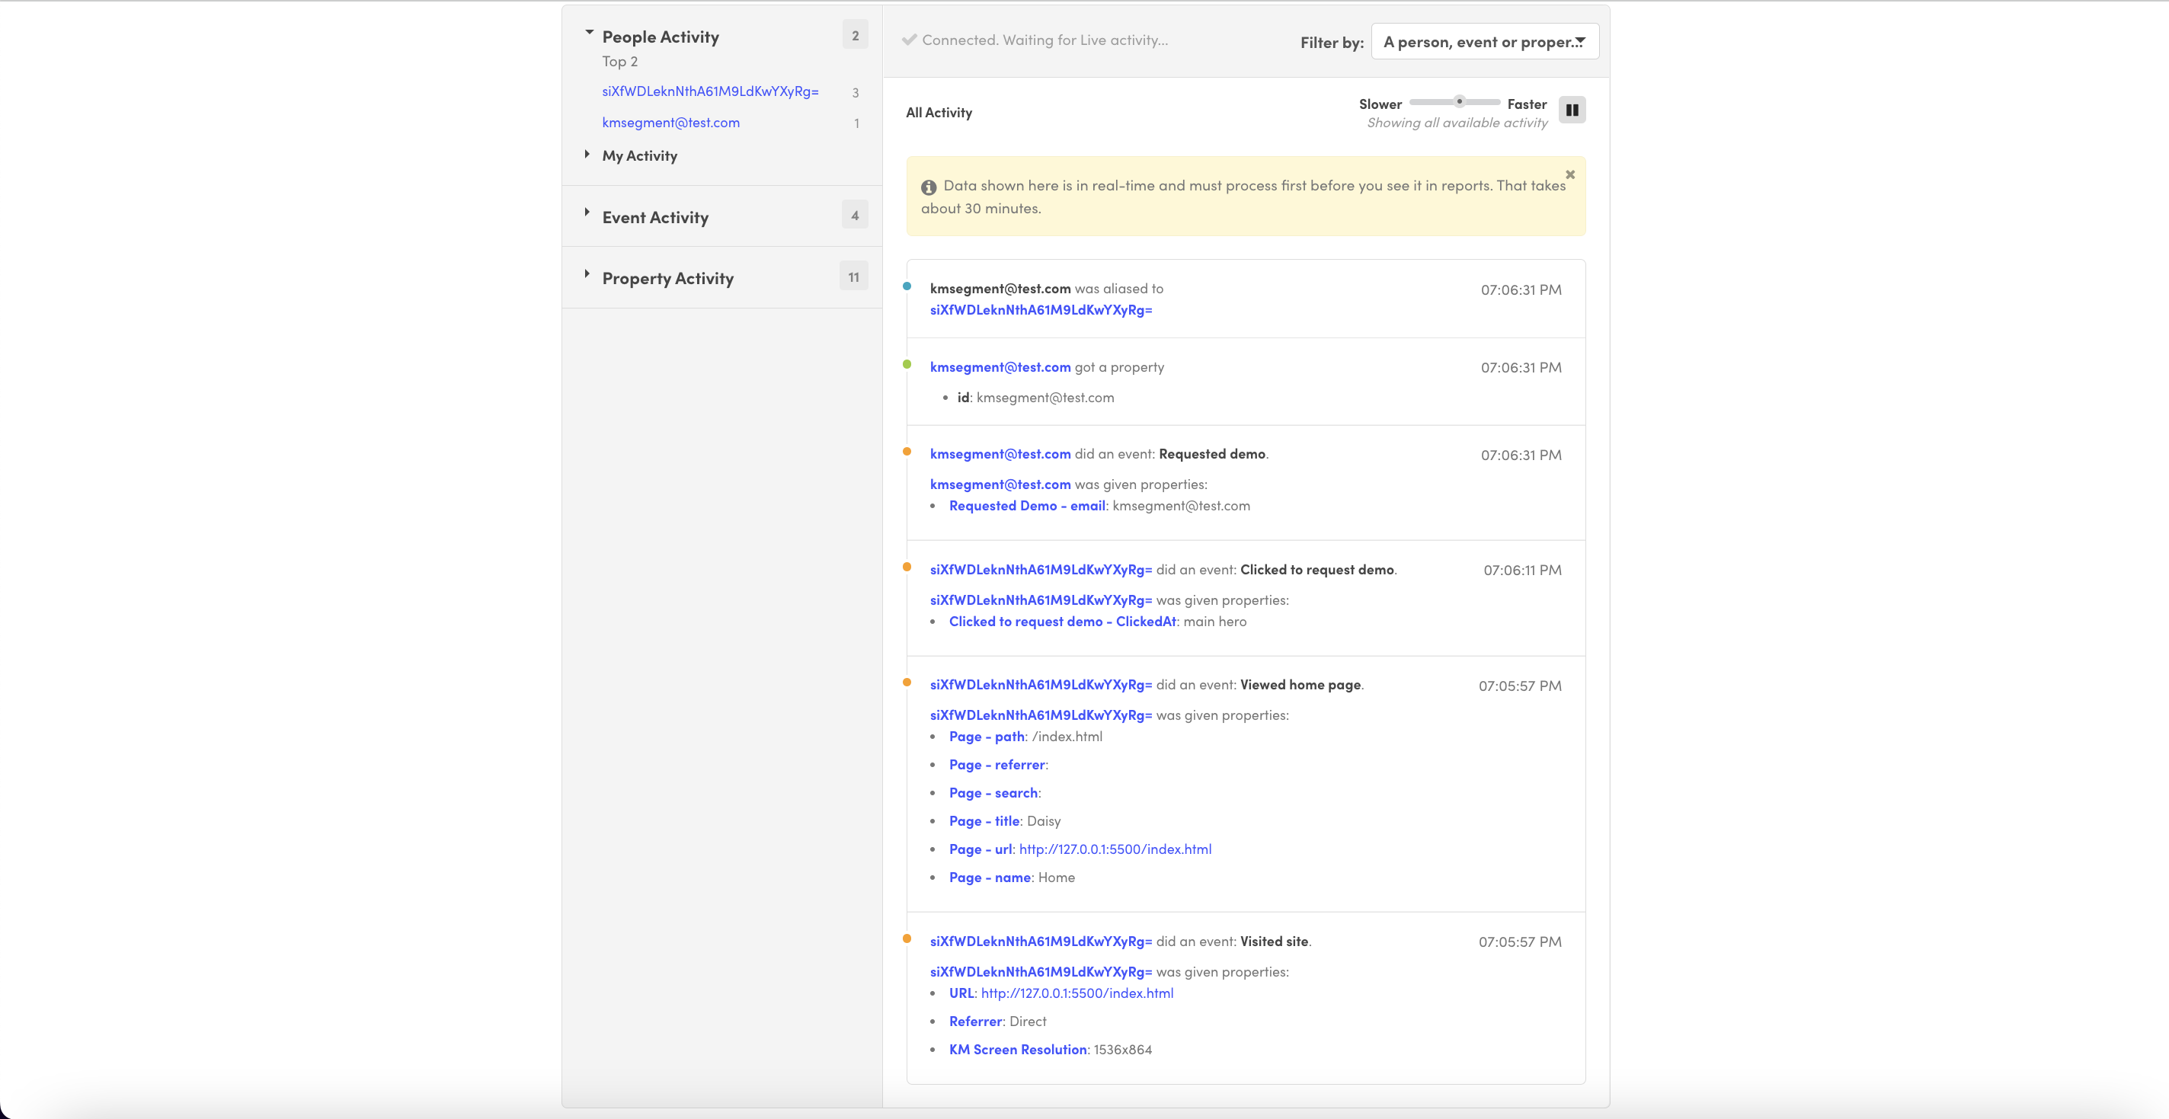The width and height of the screenshot is (2169, 1119).
Task: Expand the Event Activity section
Action: point(587,213)
